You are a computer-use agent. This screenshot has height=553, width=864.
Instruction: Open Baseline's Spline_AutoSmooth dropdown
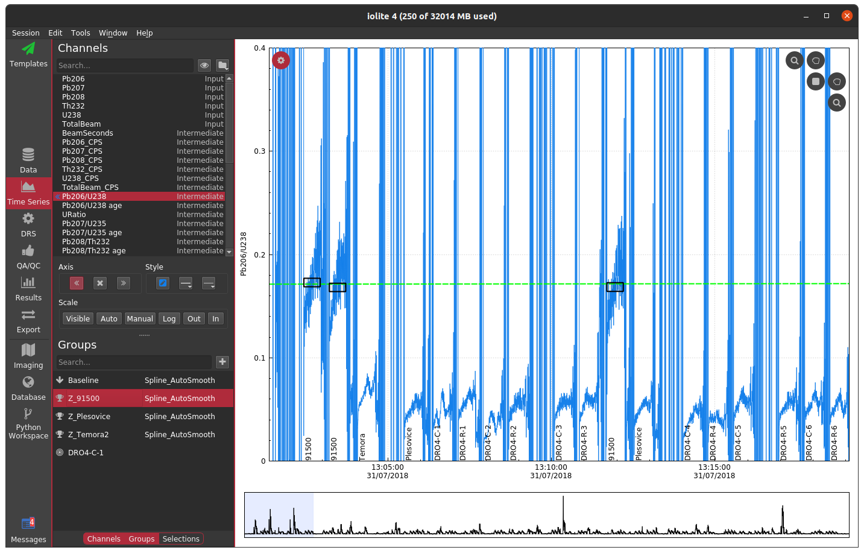coord(188,380)
